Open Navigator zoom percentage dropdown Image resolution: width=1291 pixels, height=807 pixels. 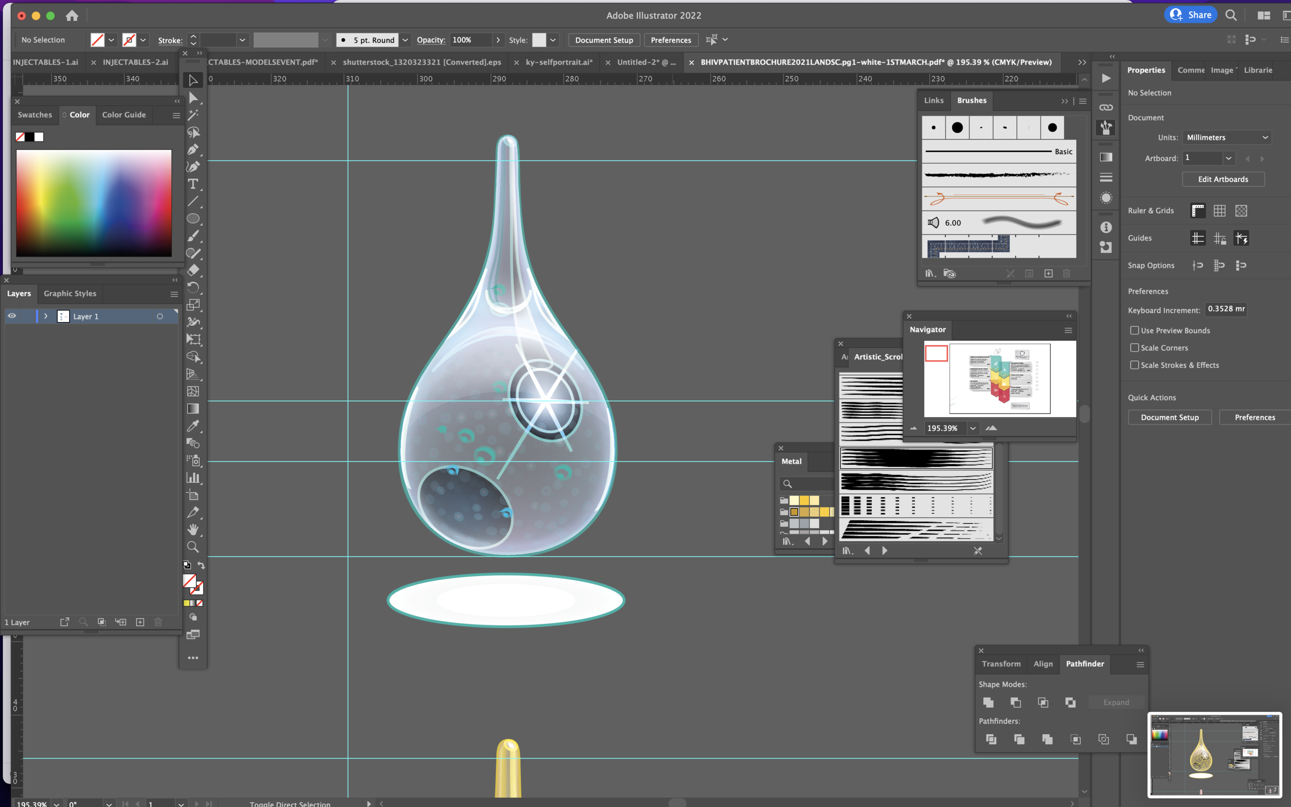point(973,428)
